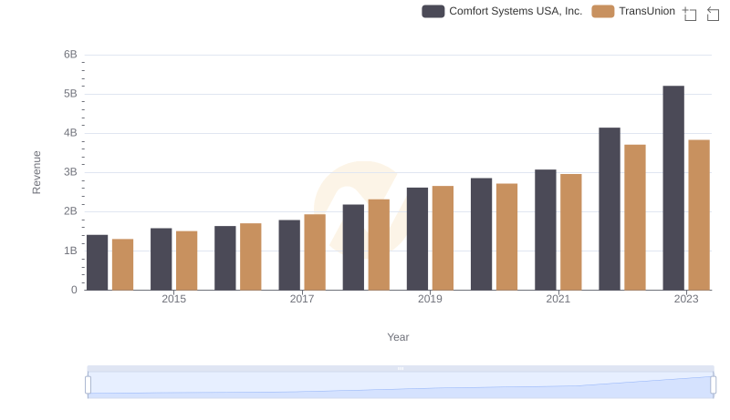The width and height of the screenshot is (730, 420).
Task: Click the 1B y-axis label
Action: 70,251
